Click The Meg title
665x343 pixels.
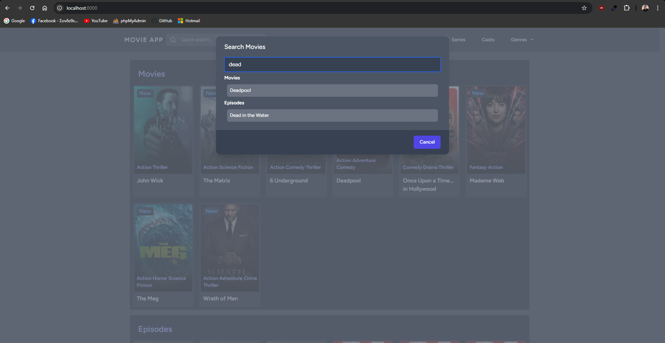coord(147,299)
